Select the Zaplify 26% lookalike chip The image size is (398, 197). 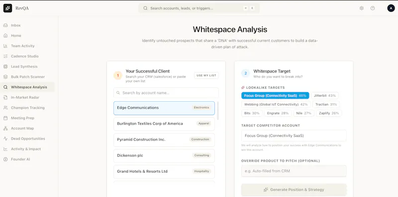click(328, 113)
